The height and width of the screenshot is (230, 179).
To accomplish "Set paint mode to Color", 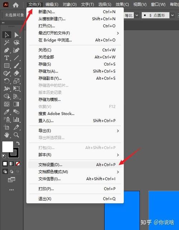I will click(5, 164).
